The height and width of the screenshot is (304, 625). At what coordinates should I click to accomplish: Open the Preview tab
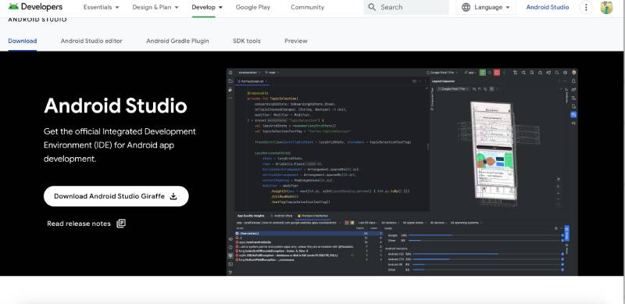coord(296,41)
